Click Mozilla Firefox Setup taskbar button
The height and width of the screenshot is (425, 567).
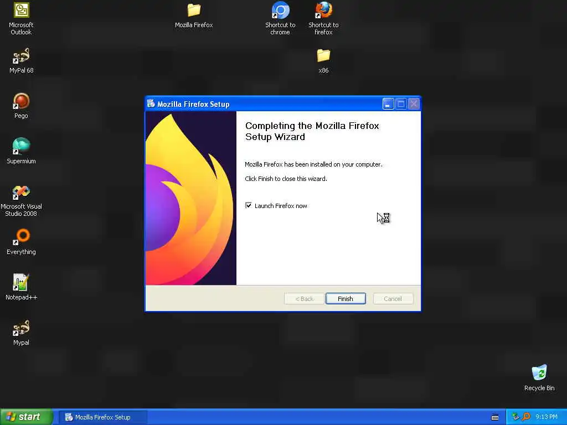(x=102, y=417)
